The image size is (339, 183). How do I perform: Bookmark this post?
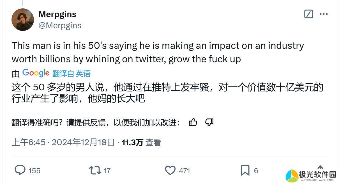pyautogui.click(x=245, y=170)
